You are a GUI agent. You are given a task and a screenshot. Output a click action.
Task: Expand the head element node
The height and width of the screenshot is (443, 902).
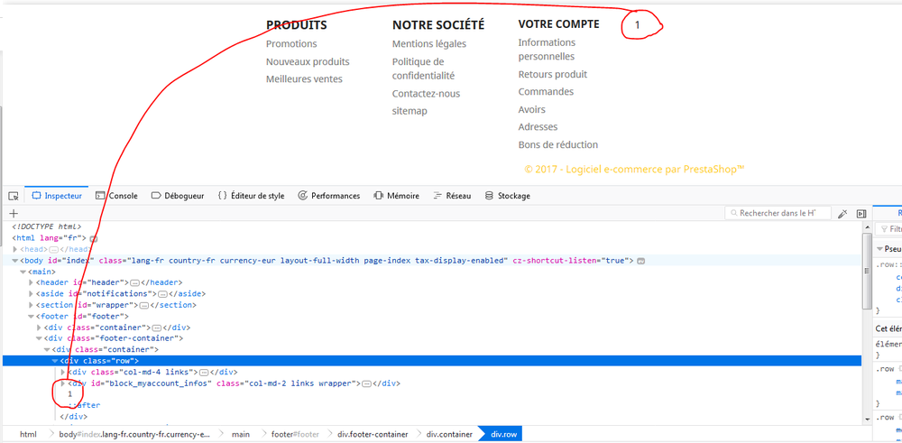15,249
